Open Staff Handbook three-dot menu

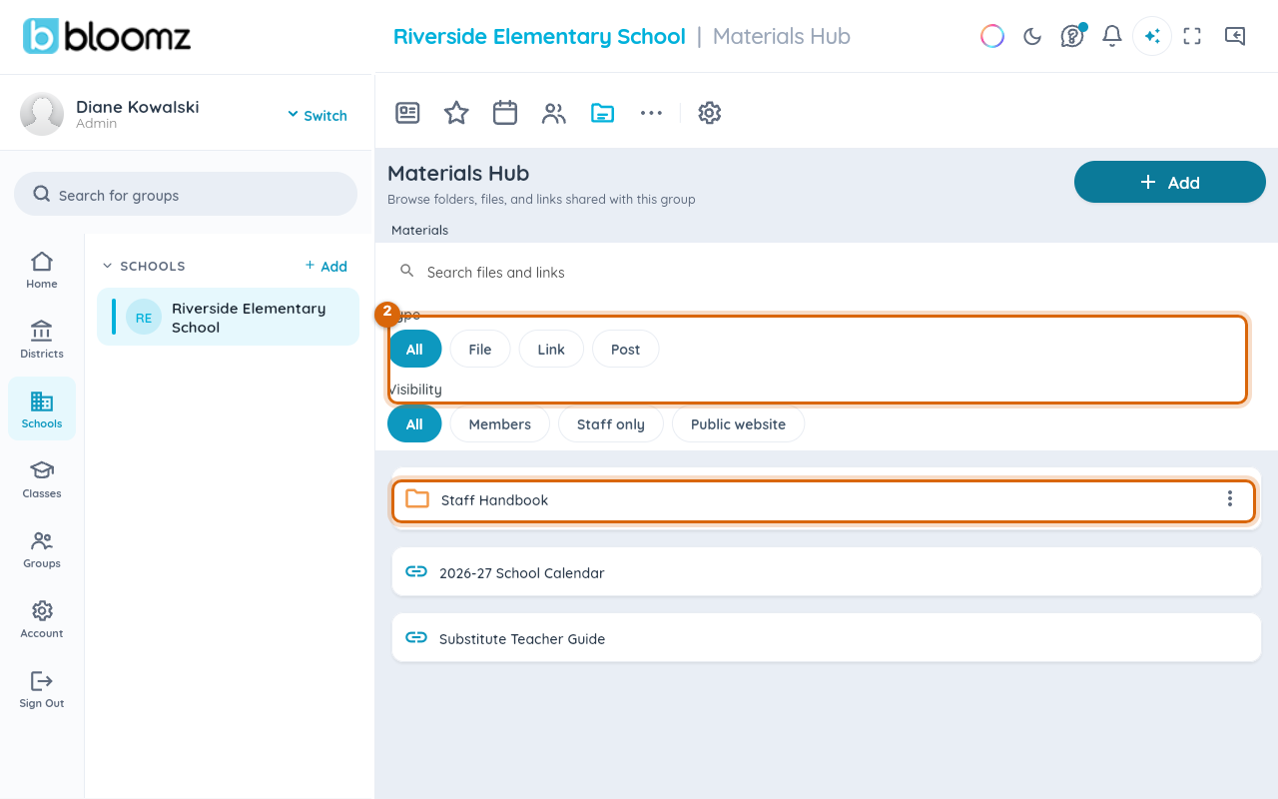click(x=1230, y=498)
